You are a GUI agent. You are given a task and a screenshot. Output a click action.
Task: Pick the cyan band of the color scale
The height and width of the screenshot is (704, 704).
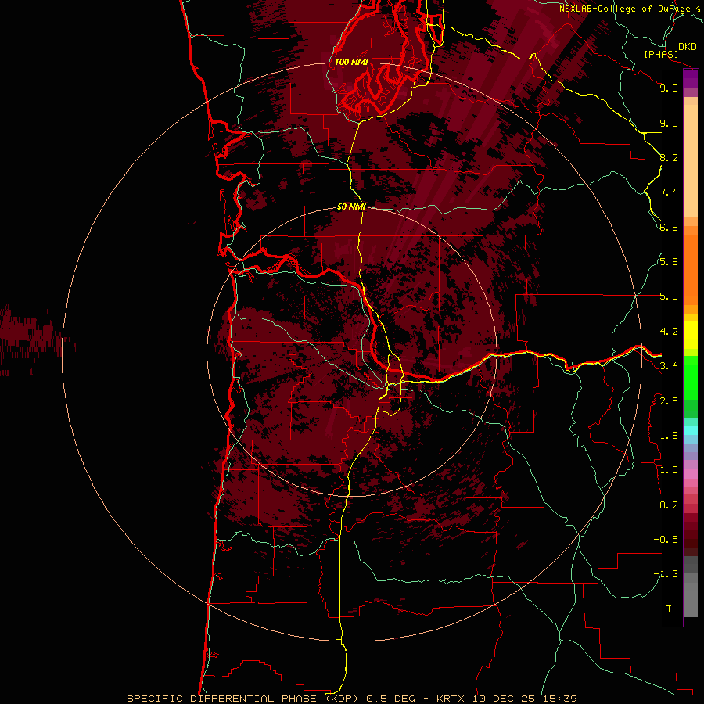coord(691,430)
